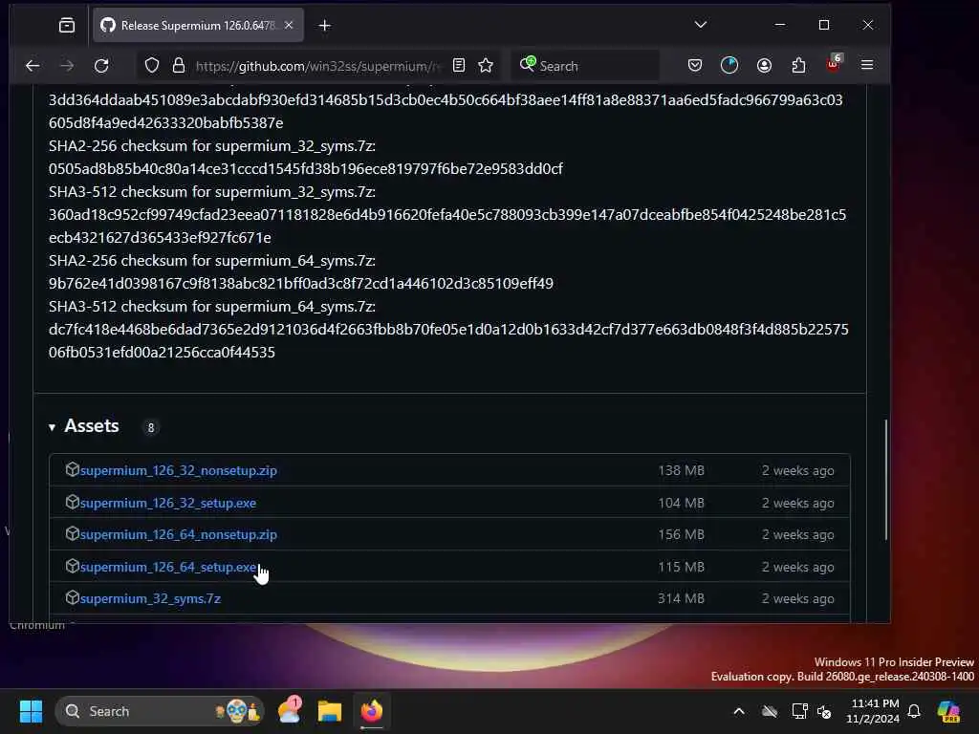Viewport: 979px width, 734px height.
Task: Save page to Pocket
Action: click(x=695, y=66)
